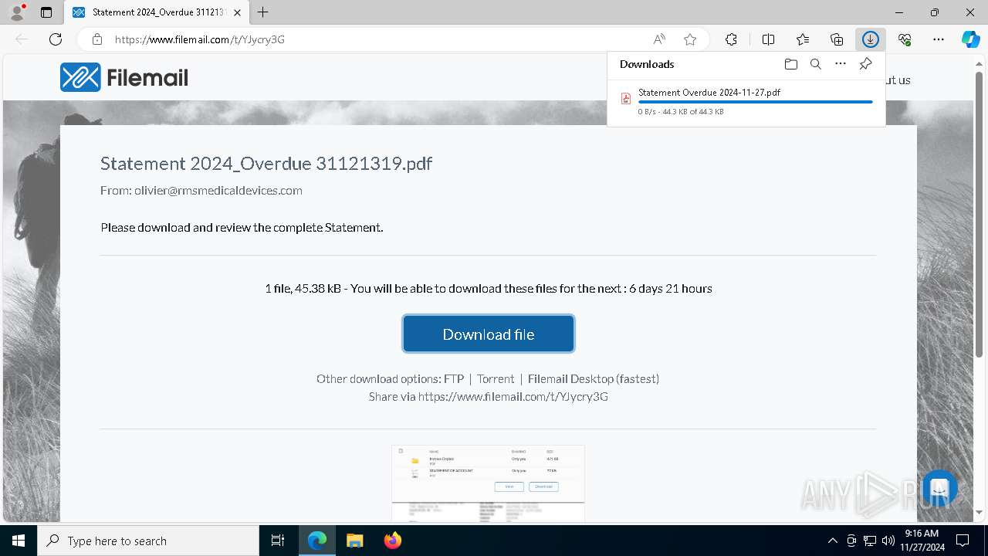This screenshot has width=988, height=556.
Task: Open network icon in system tray
Action: (870, 541)
